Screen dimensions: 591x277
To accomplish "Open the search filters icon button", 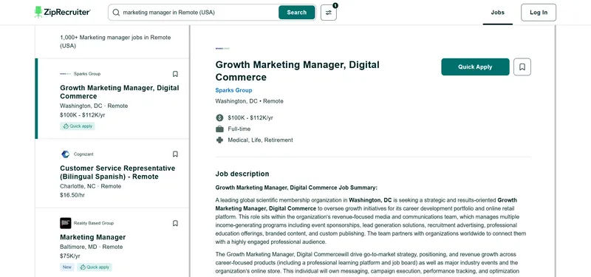I will [x=328, y=13].
